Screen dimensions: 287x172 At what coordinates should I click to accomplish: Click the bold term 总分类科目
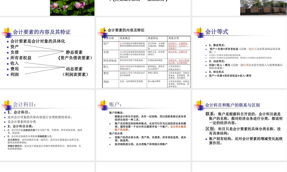click(x=13, y=140)
